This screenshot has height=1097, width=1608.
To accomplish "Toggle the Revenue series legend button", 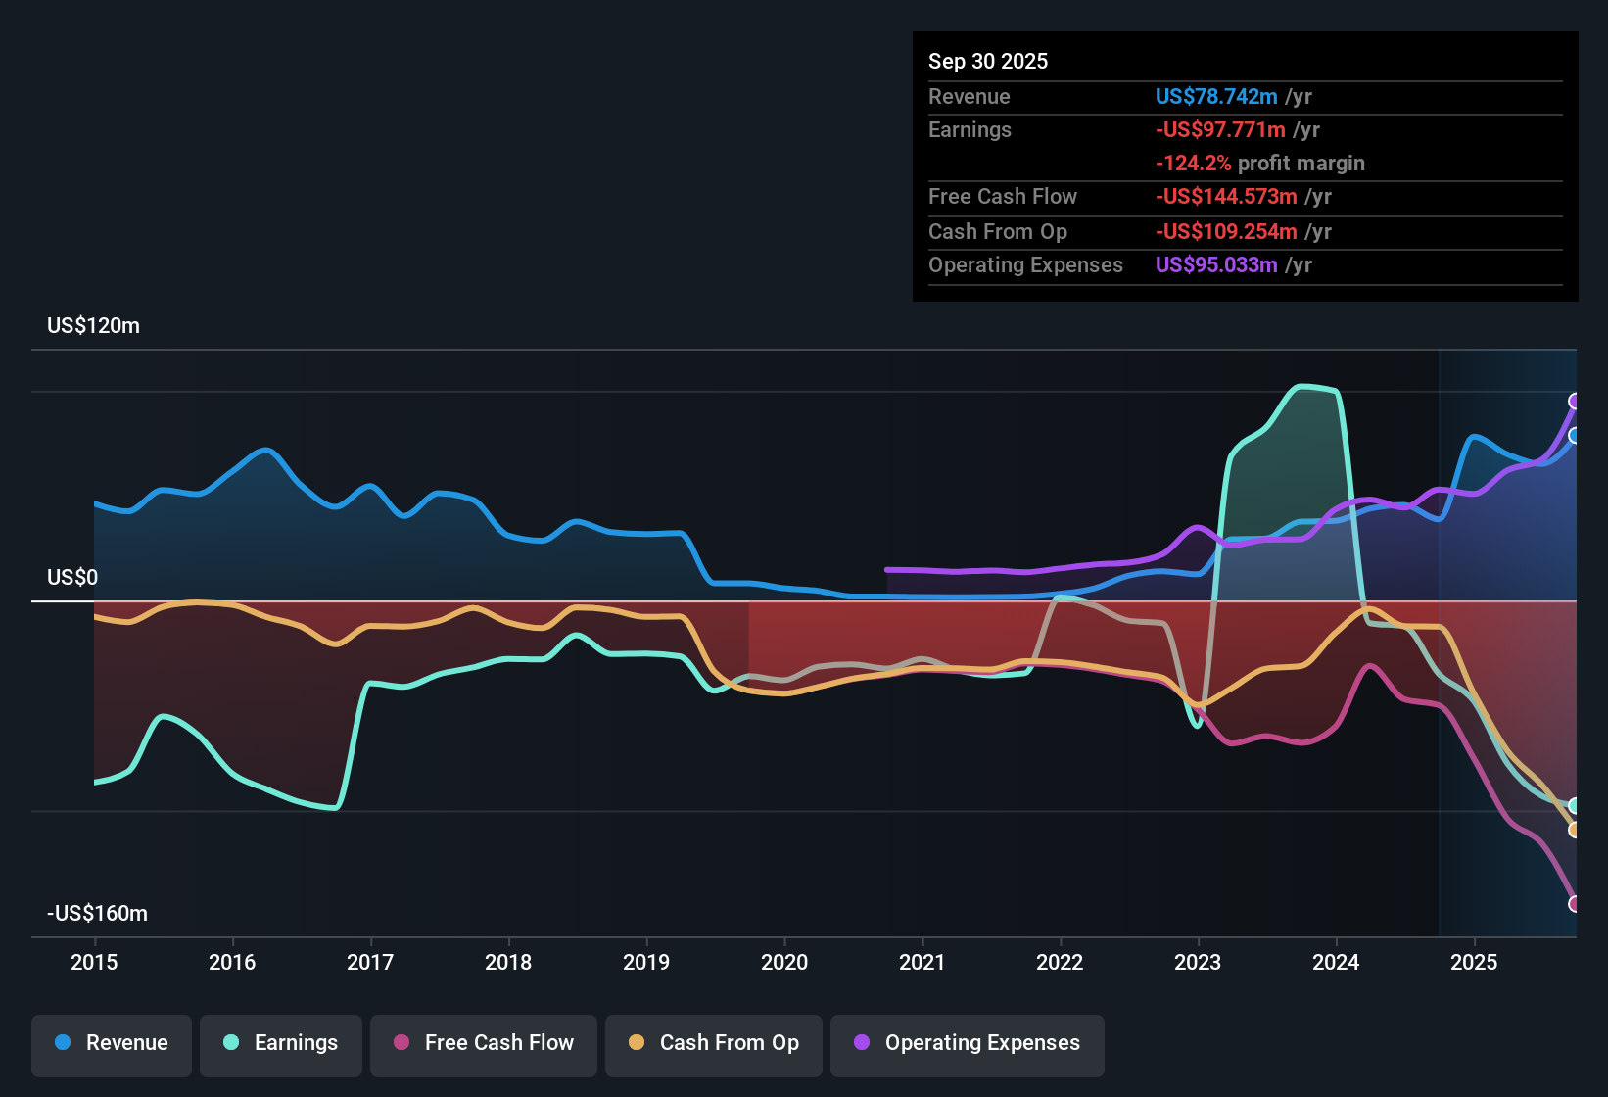I will click(x=112, y=1044).
